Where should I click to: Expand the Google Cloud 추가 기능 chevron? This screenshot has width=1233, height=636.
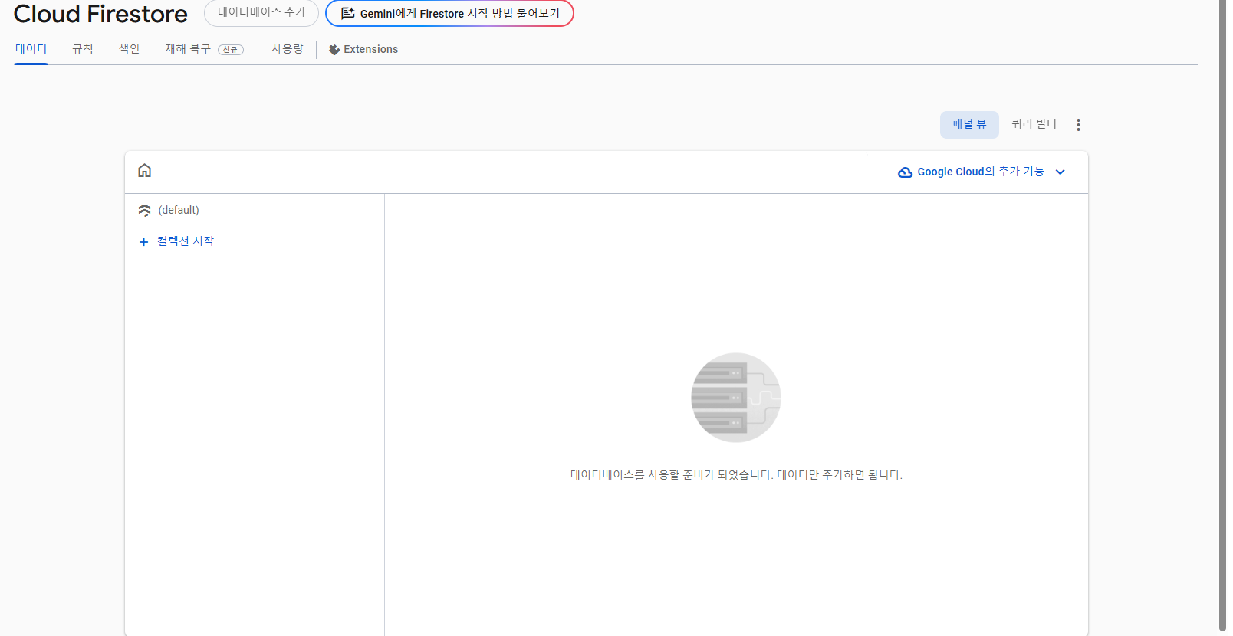(1060, 172)
